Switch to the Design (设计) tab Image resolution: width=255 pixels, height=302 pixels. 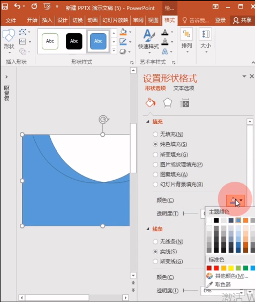[x=62, y=20]
